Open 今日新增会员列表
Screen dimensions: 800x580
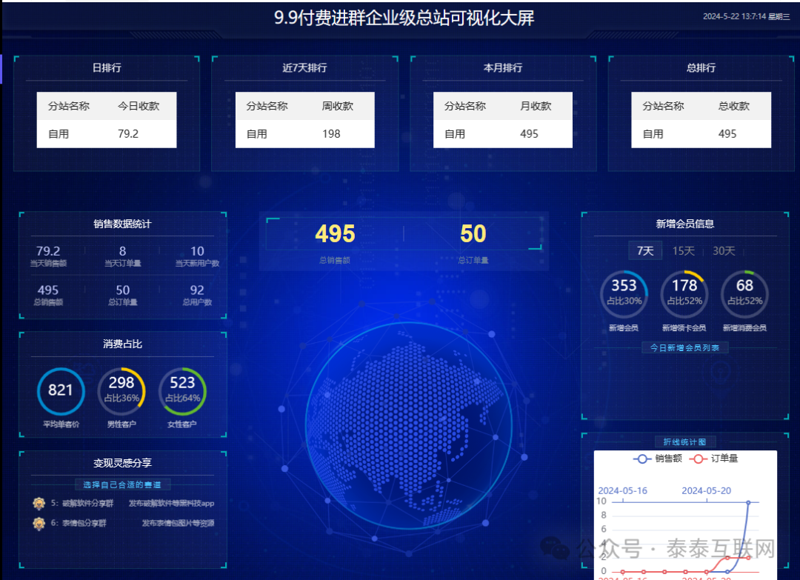(x=684, y=346)
